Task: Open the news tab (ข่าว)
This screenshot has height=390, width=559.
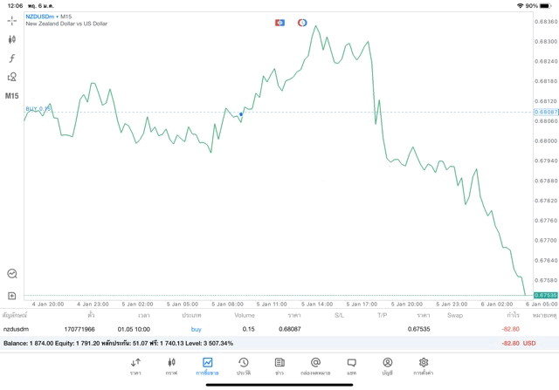Action: (279, 366)
